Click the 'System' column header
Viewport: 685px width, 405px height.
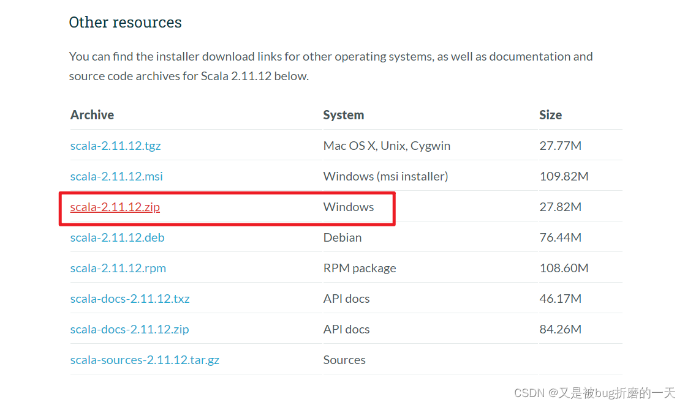click(x=343, y=115)
